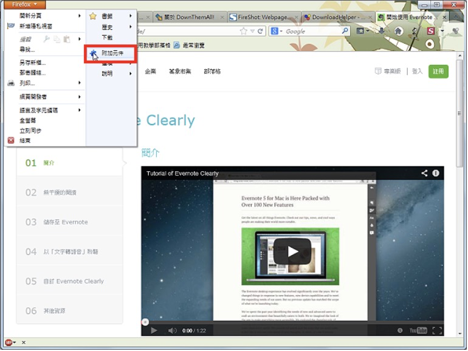Image resolution: width=468 pixels, height=351 pixels.
Task: Select sidebar section 06 其他資源
Action: click(69, 311)
